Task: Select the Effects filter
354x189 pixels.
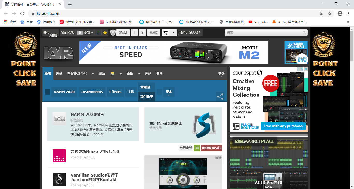Action: pyautogui.click(x=115, y=92)
